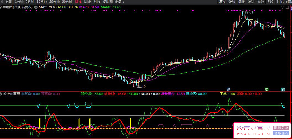Image resolution: width=292 pixels, height=139 pixels.
Task: Click the 下单: 0.00 value
Action: pos(227,94)
